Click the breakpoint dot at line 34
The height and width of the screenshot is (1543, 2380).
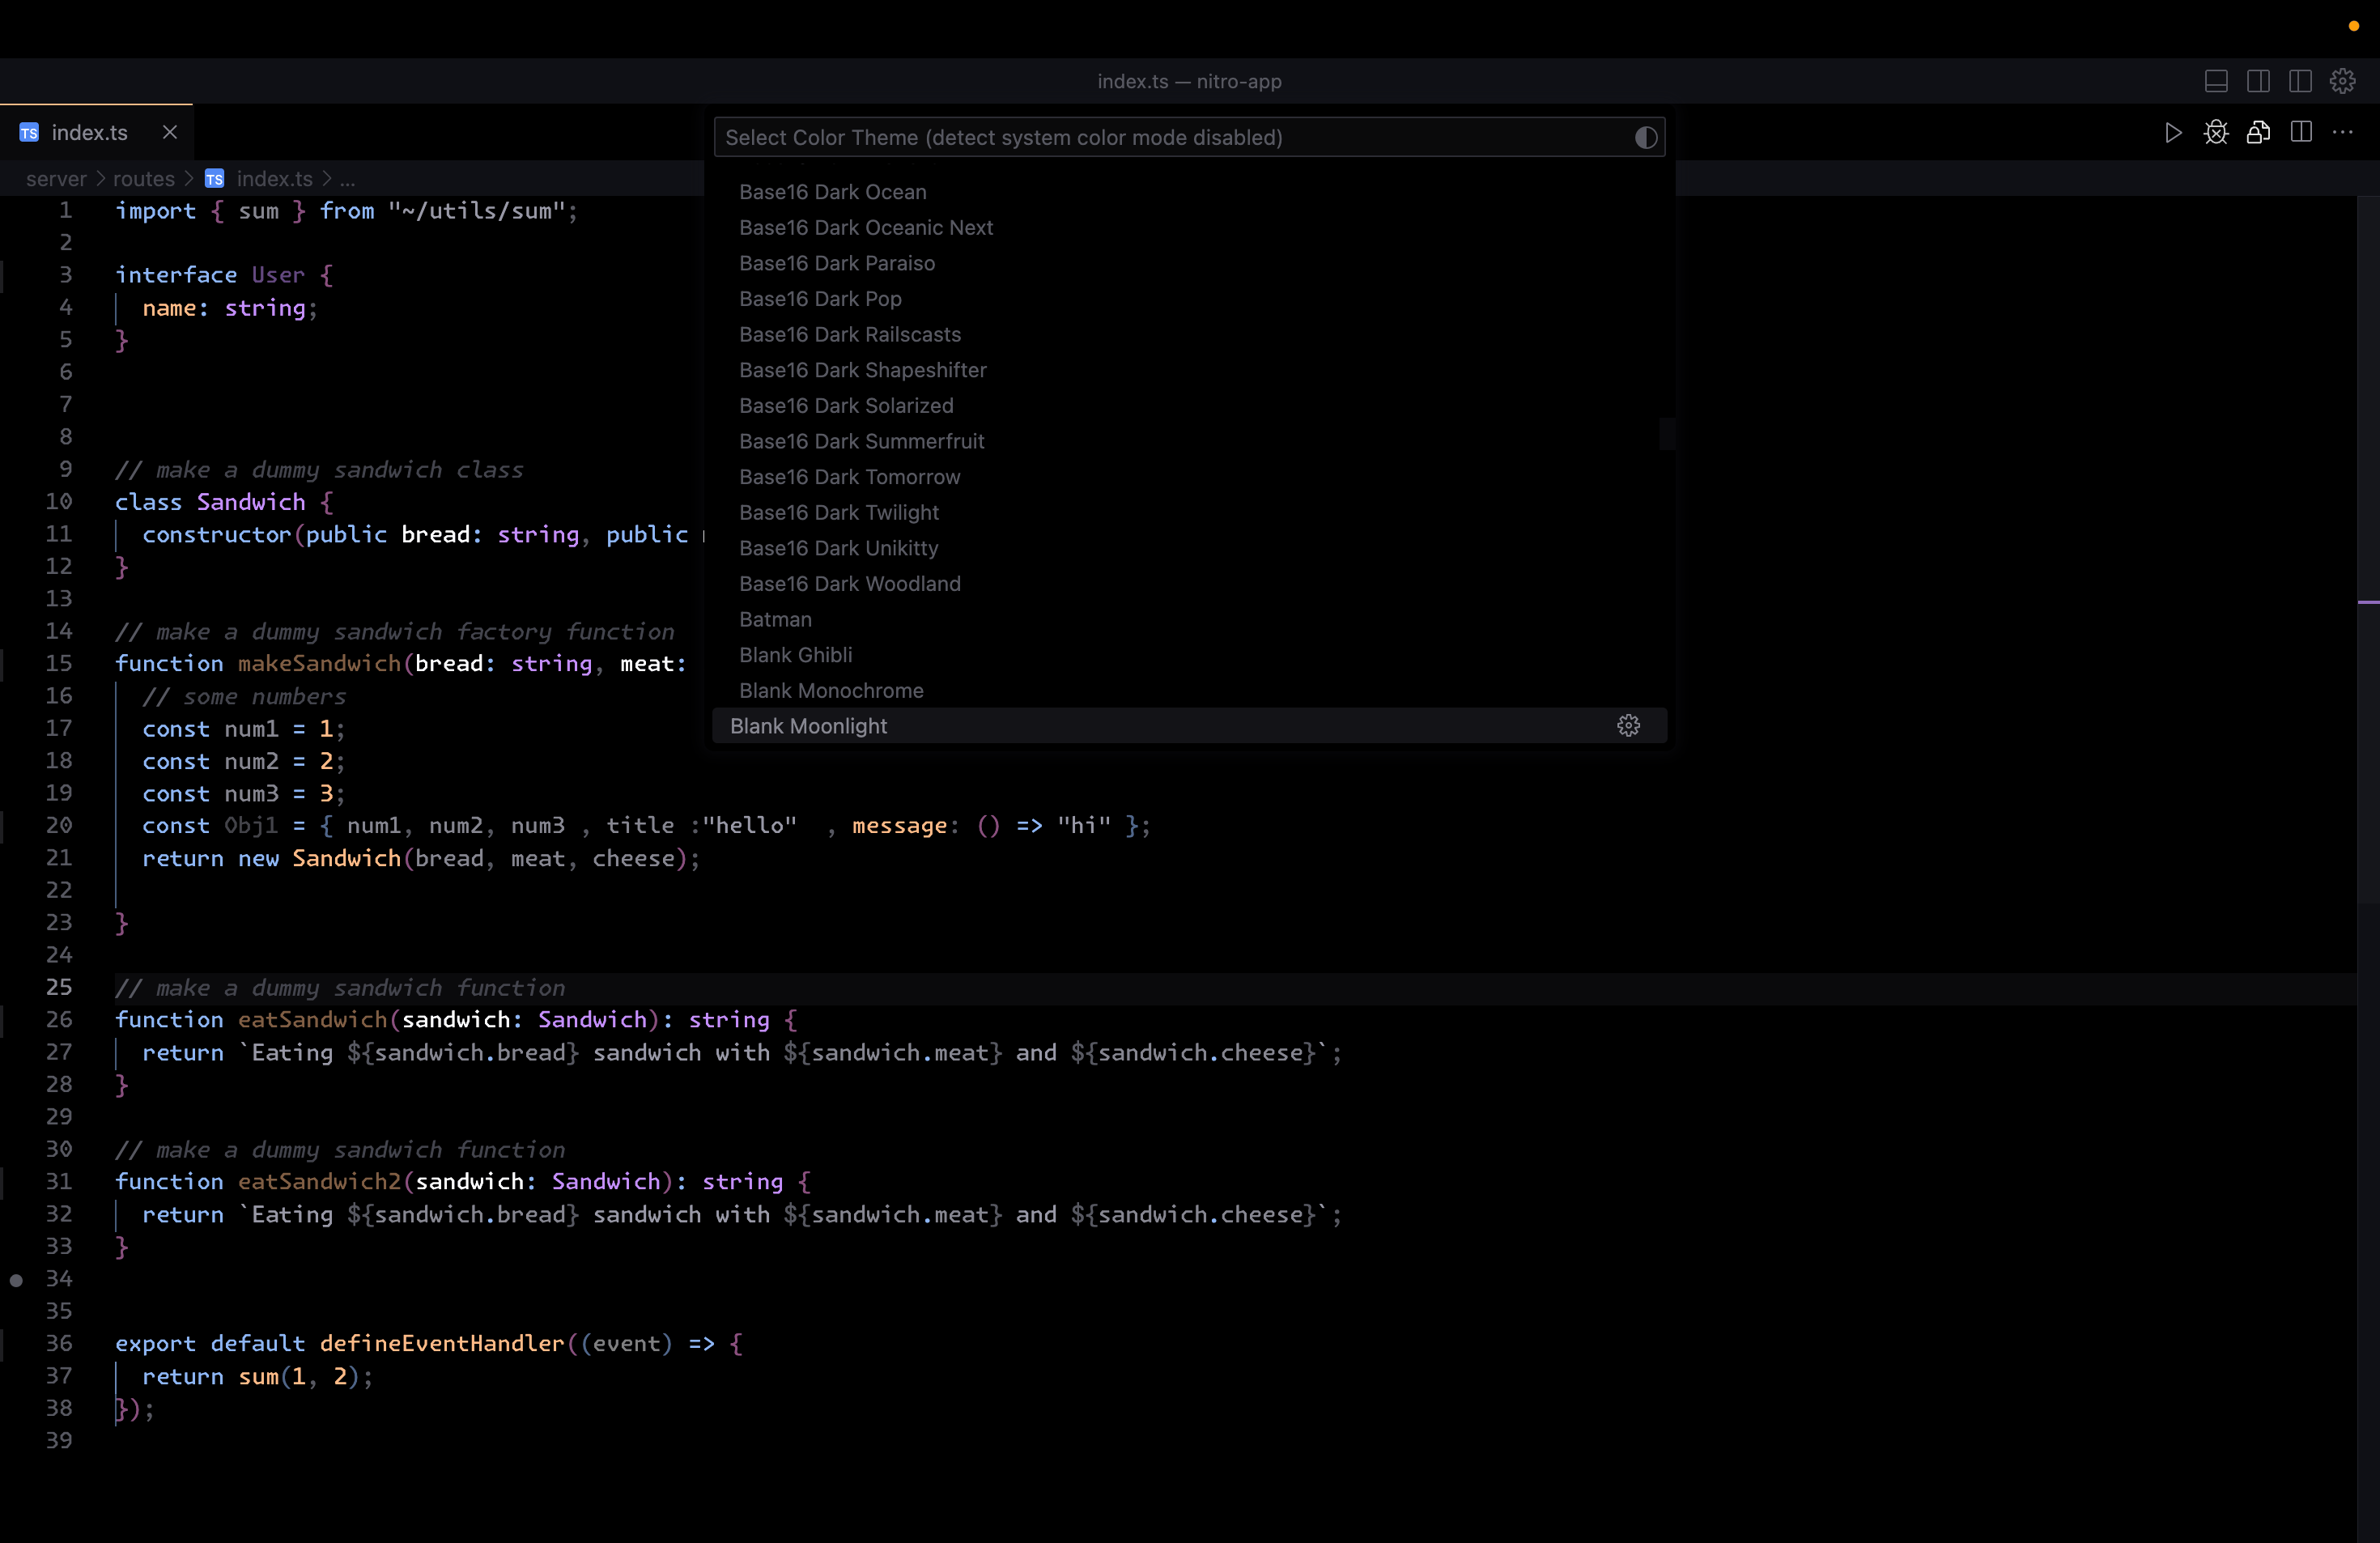pos(16,1280)
